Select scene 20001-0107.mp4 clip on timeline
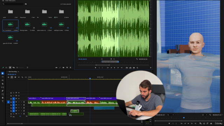This screenshot has height=126, width=224. pyautogui.click(x=54, y=99)
